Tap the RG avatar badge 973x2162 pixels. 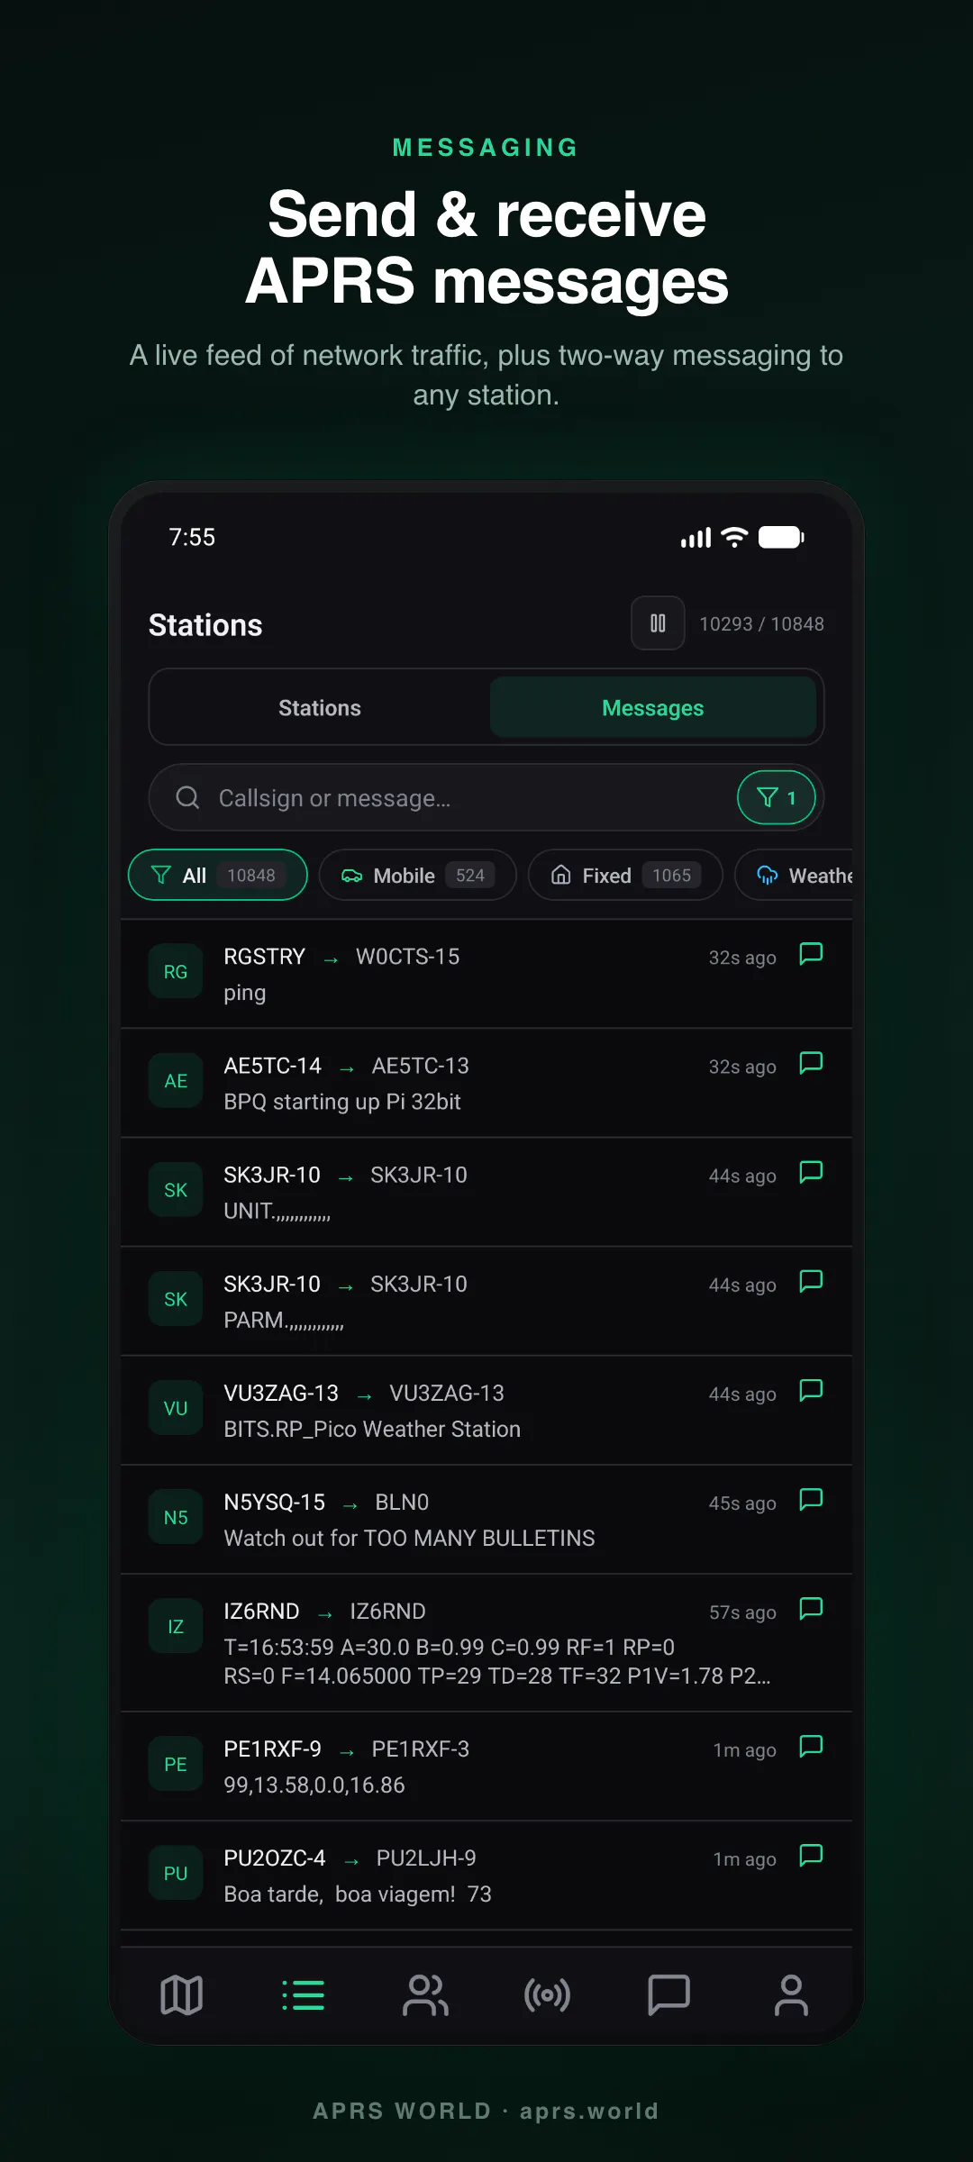tap(176, 972)
